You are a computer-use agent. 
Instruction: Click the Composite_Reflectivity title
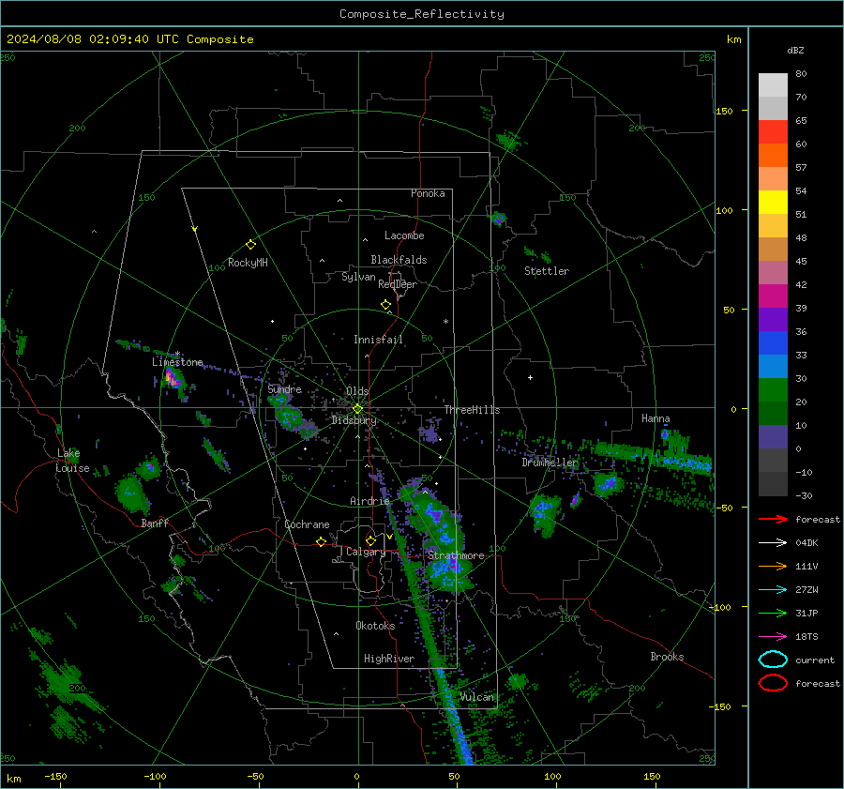422,14
